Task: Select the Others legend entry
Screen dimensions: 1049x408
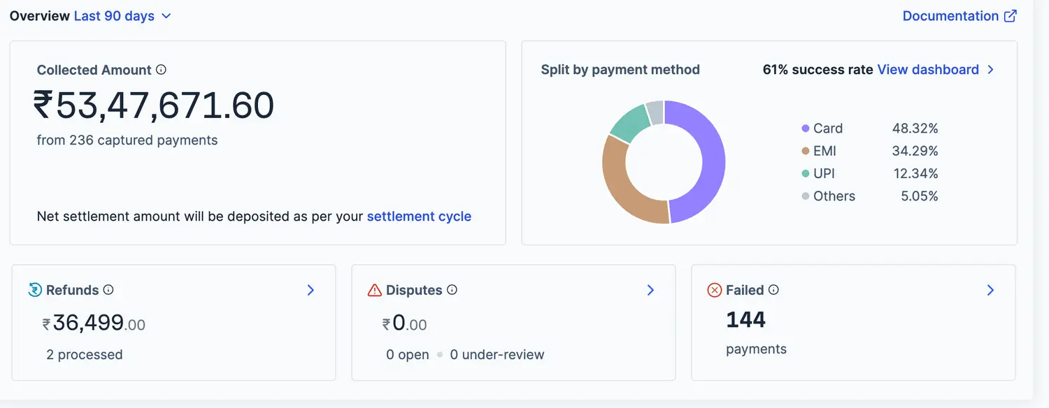Action: 834,196
